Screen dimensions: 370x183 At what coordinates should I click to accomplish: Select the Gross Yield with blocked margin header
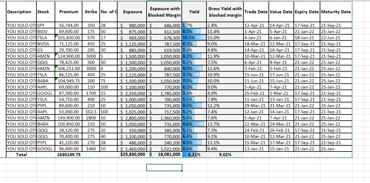click(225, 12)
